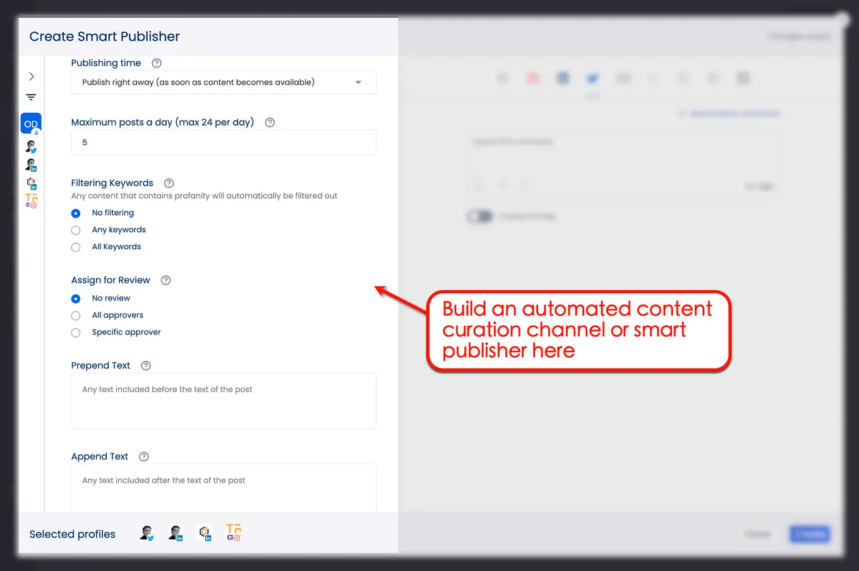
Task: Click the Maximum posts a day field
Action: (224, 143)
